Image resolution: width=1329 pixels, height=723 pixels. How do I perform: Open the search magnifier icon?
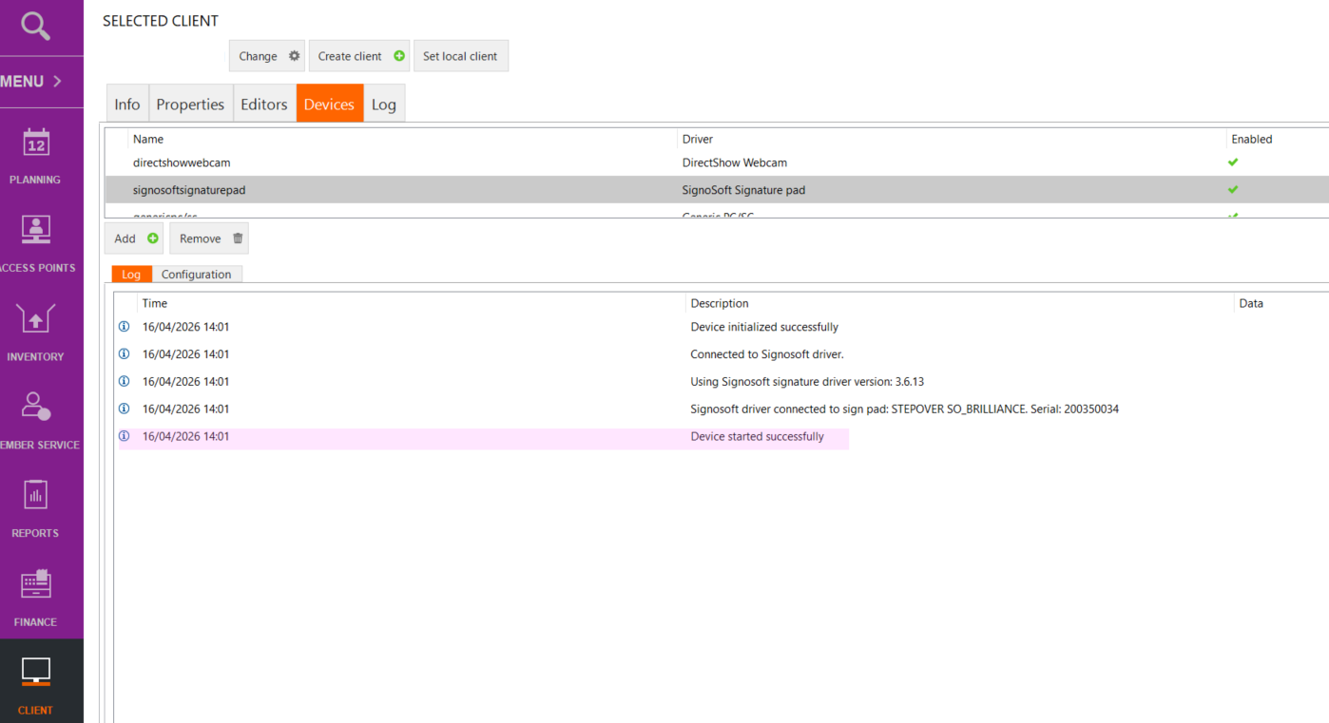point(35,27)
